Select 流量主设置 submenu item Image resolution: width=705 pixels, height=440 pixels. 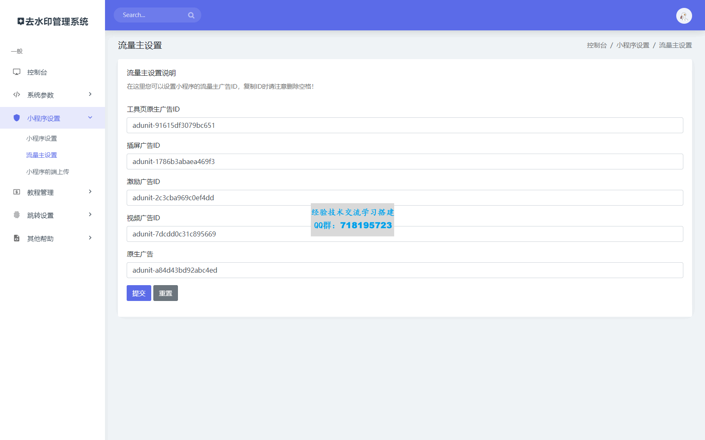(42, 155)
